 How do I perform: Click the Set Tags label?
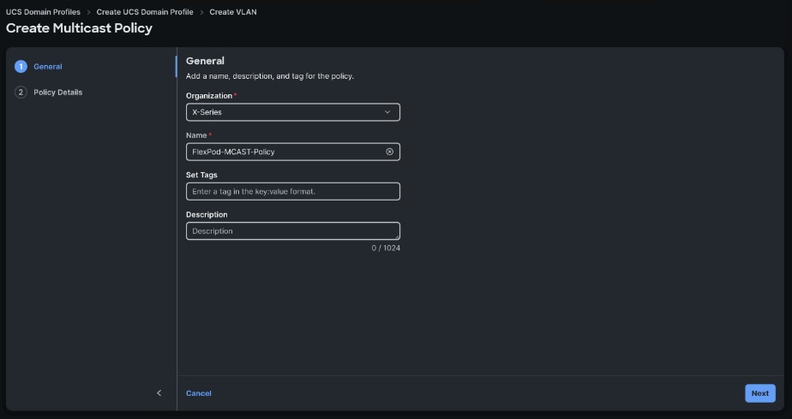(x=201, y=175)
